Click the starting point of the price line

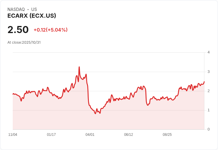(13, 94)
